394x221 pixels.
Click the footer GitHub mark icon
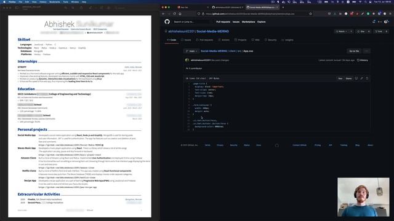coord(276,145)
